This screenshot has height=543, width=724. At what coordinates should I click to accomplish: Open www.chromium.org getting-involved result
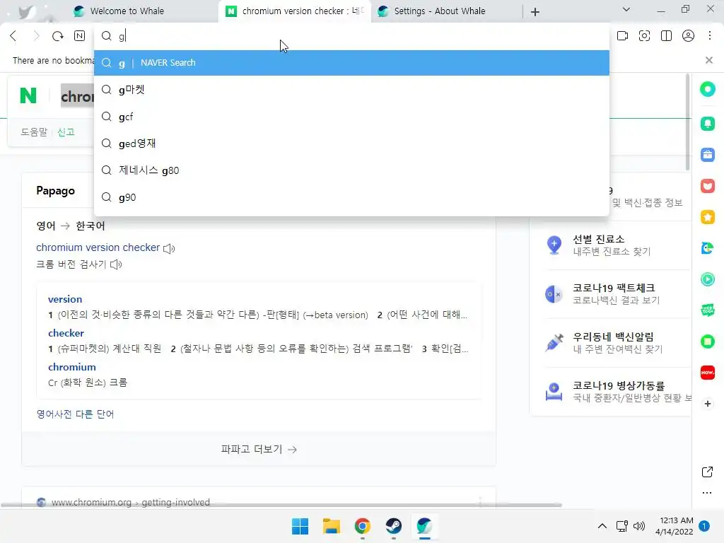[x=131, y=502]
